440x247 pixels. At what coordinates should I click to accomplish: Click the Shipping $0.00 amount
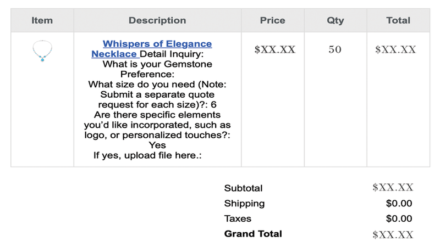pos(399,204)
